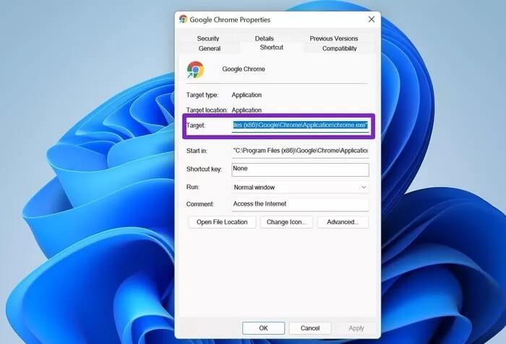This screenshot has height=344, width=506.
Task: Open the Compatibility tab
Action: tap(339, 48)
